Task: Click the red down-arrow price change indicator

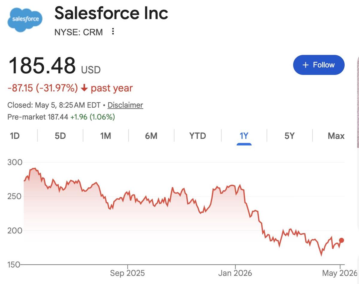Action: click(84, 88)
